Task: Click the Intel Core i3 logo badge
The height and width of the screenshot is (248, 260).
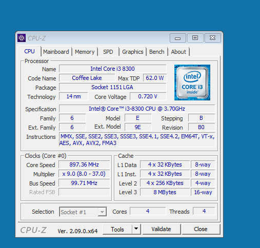Action: click(192, 82)
